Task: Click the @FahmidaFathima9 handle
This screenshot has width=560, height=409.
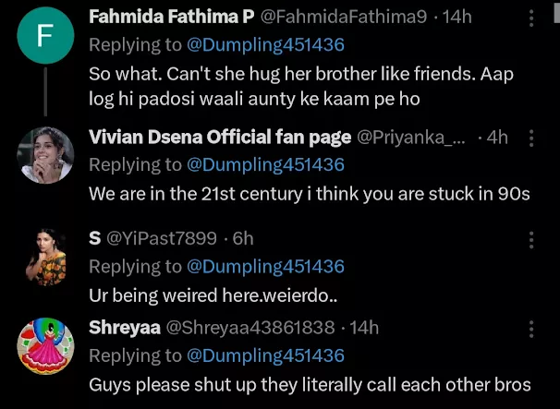Action: [x=332, y=17]
